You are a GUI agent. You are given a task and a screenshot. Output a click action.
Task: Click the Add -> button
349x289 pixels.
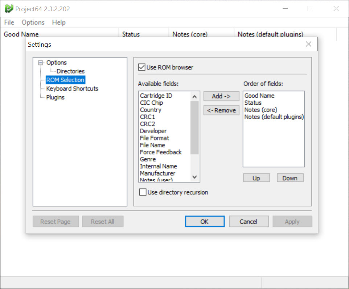point(221,96)
